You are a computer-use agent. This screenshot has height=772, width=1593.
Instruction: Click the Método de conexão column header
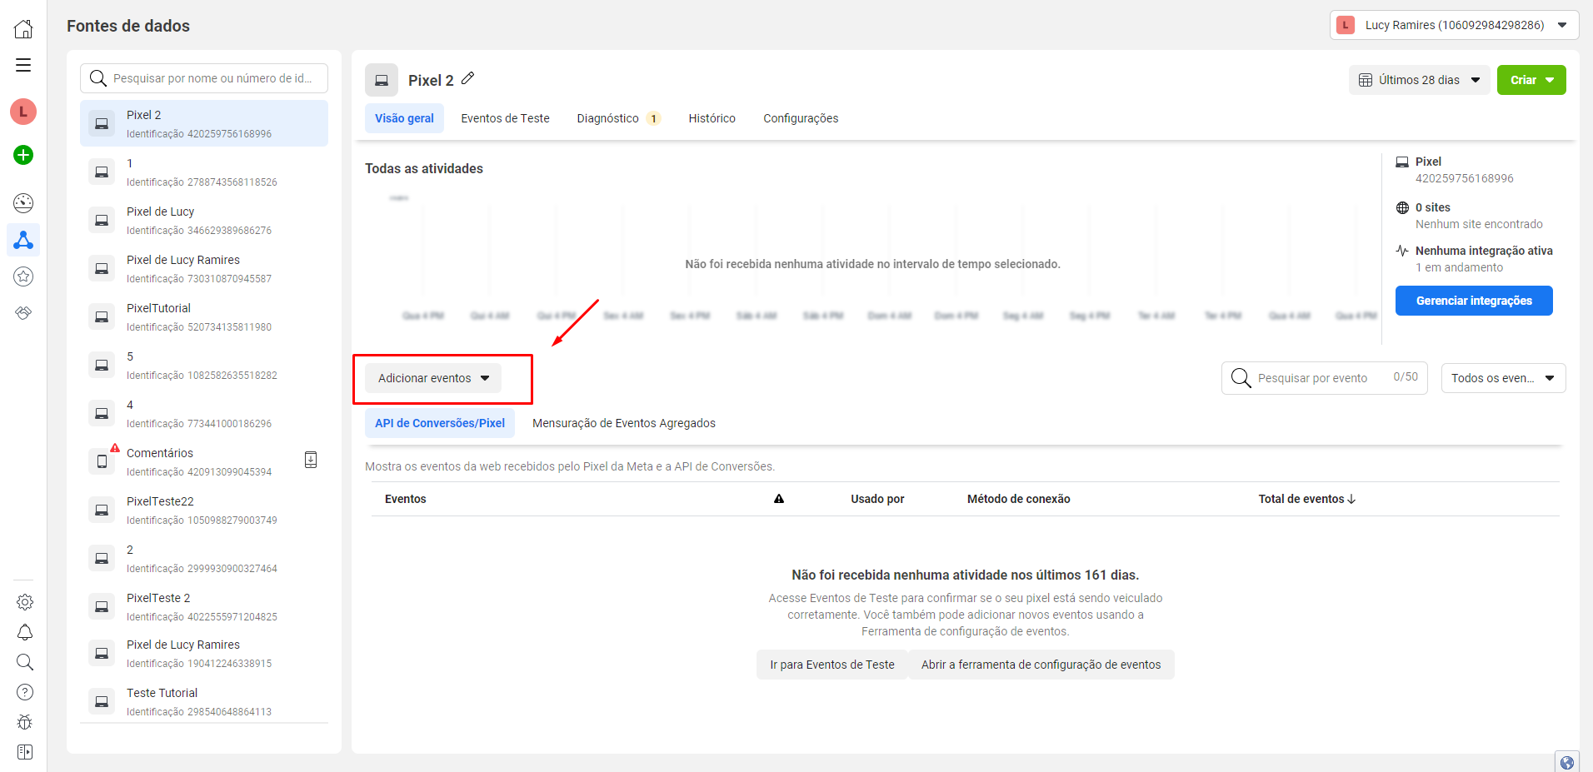click(1018, 499)
